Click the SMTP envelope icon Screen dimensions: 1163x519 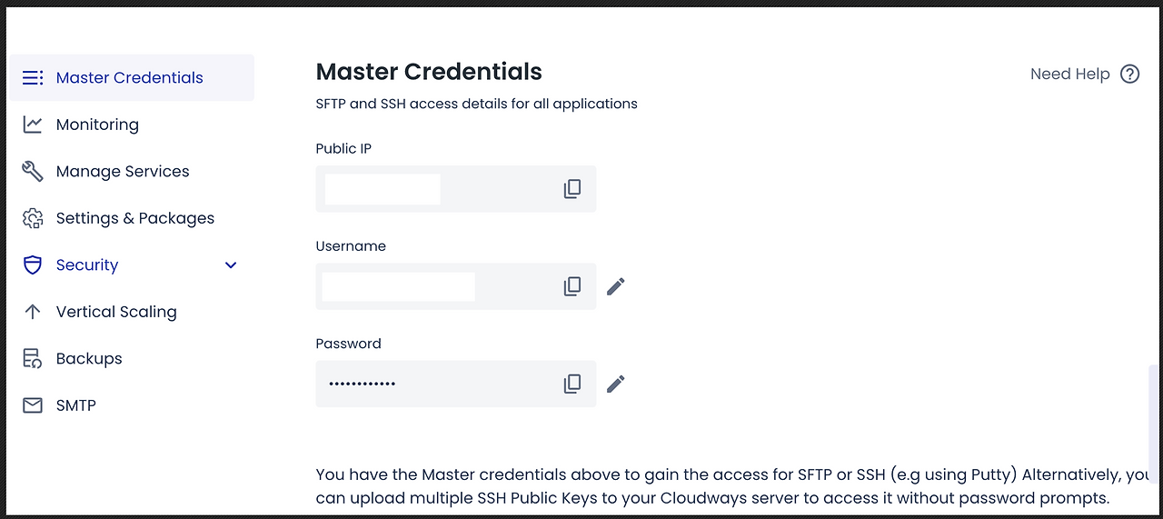33,405
